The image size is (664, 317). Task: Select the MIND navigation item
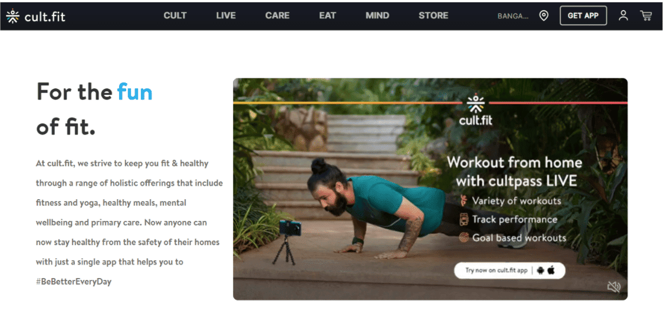pos(377,16)
